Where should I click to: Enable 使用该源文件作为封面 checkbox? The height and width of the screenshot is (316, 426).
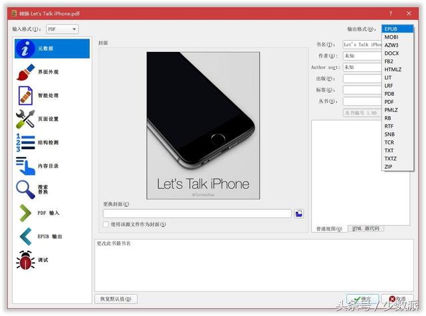[x=106, y=224]
